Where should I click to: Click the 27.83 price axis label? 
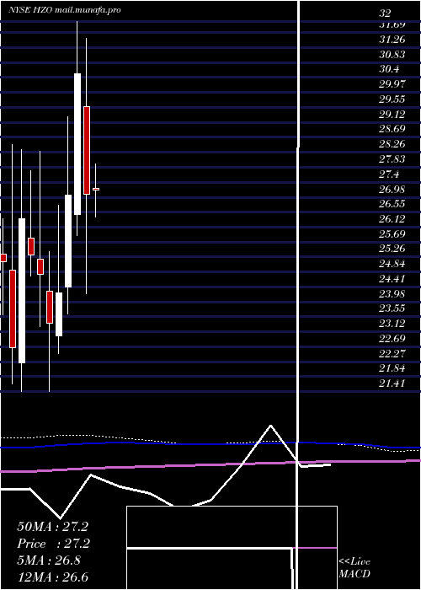[x=392, y=158]
